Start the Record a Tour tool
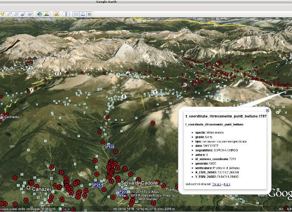Viewport: 292px width, 212px height. point(30,14)
